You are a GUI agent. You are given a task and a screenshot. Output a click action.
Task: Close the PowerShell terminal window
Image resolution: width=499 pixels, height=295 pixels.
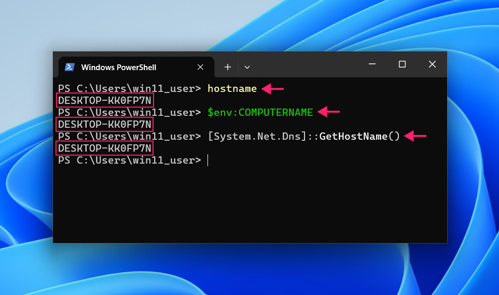(432, 64)
